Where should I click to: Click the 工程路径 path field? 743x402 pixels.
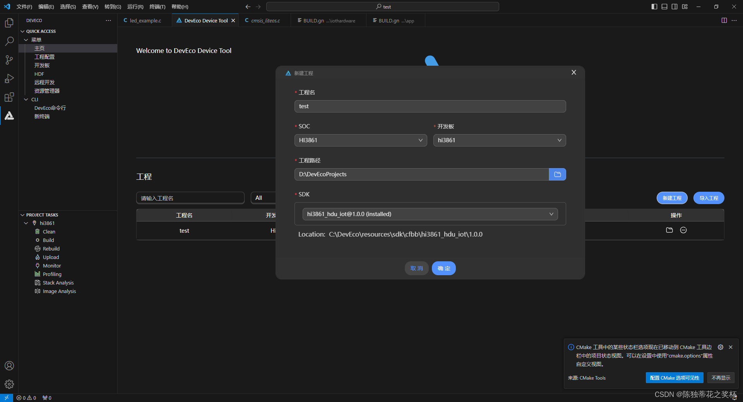click(421, 174)
